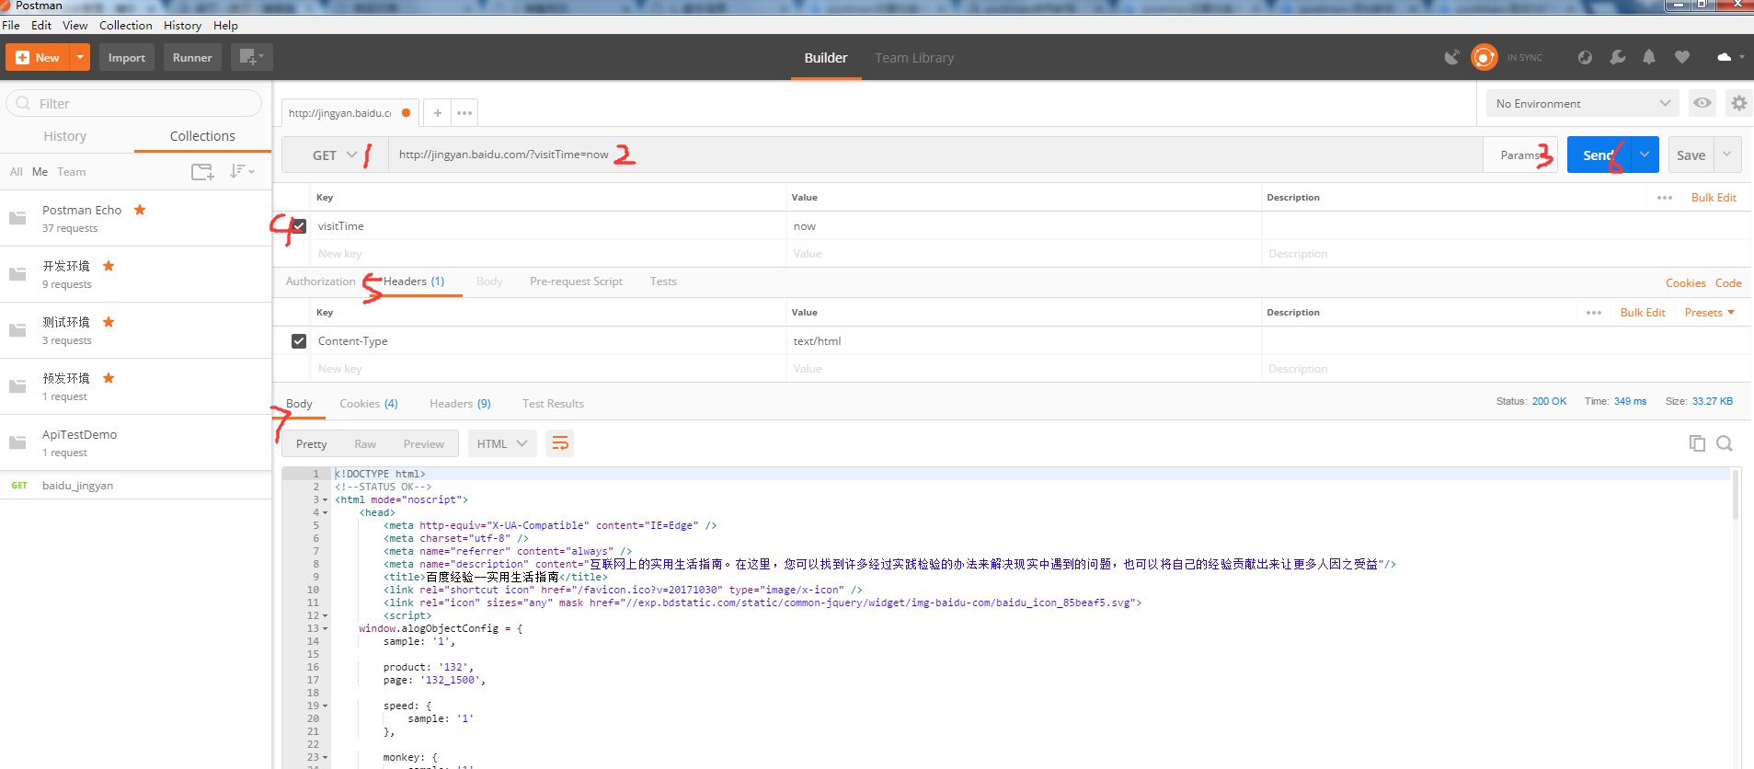Open the interceptor satellite icon
The image size is (1754, 769).
(1451, 57)
